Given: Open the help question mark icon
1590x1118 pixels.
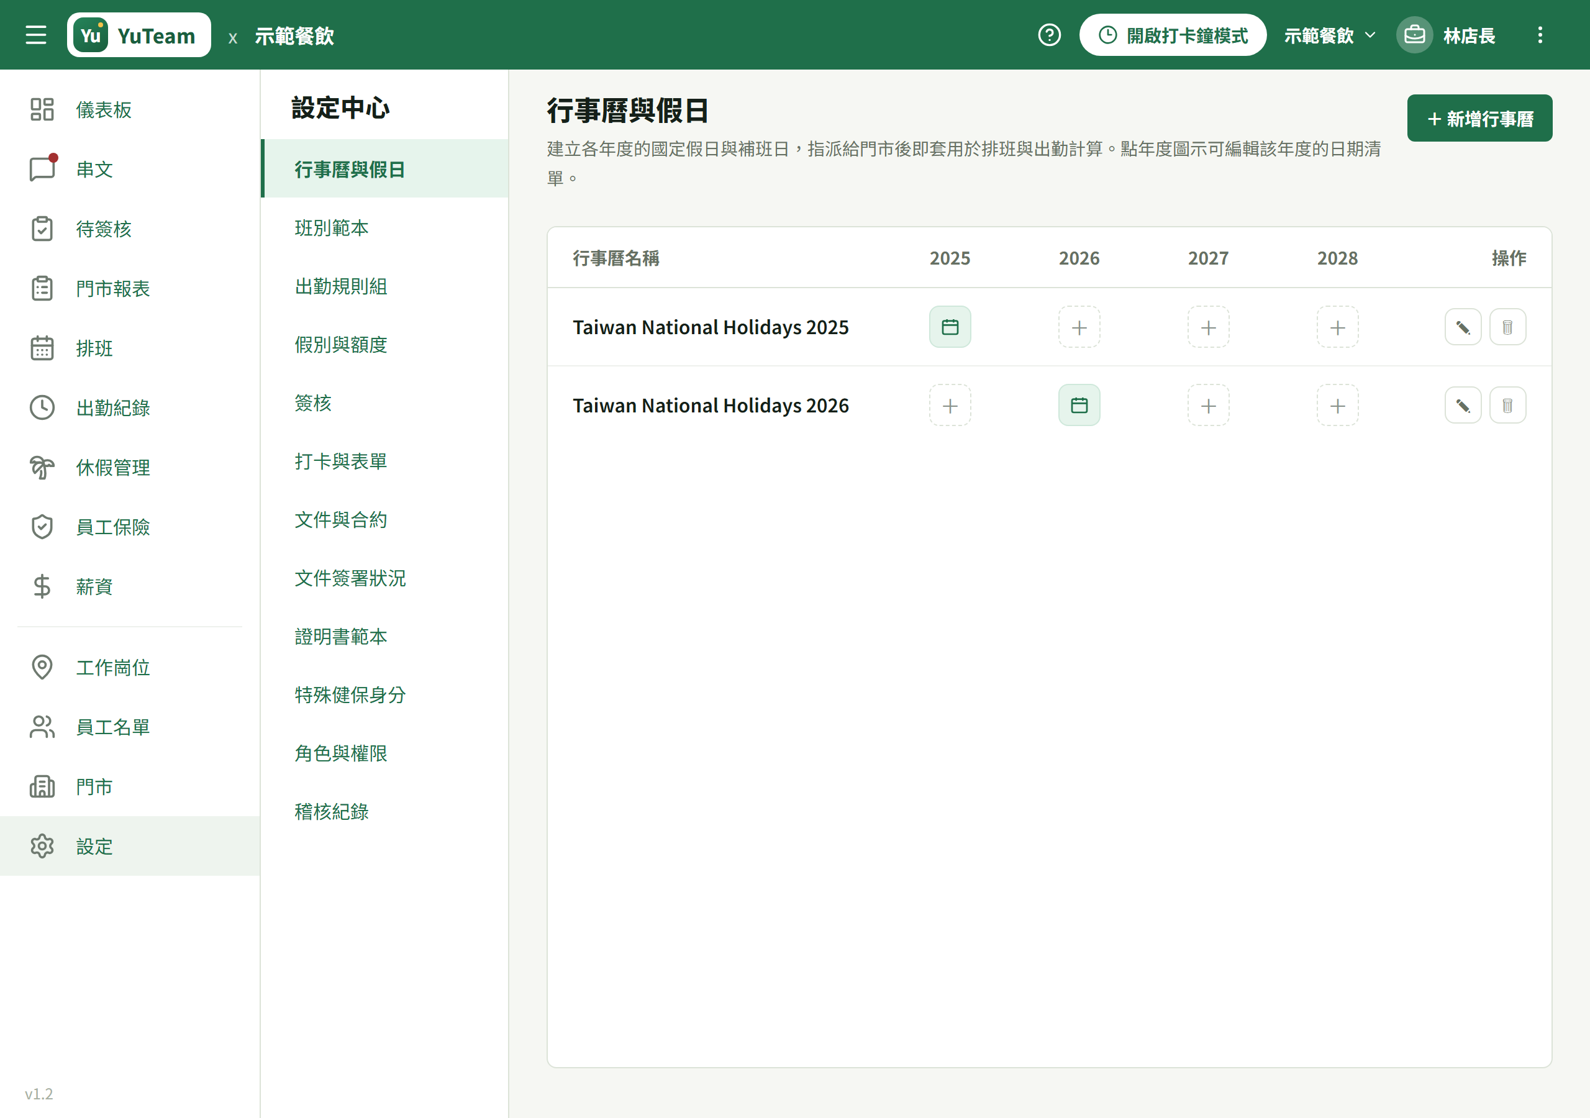Looking at the screenshot, I should click(1049, 35).
